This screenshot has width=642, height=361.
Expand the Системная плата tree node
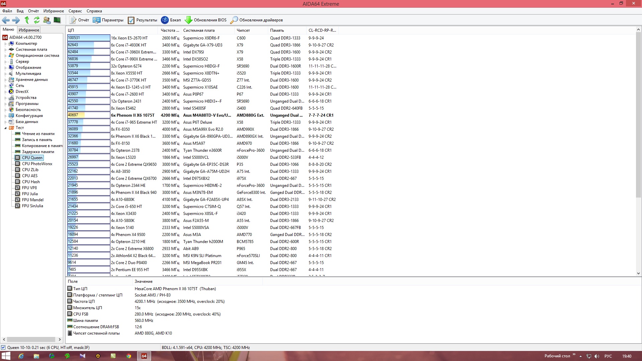click(x=5, y=50)
